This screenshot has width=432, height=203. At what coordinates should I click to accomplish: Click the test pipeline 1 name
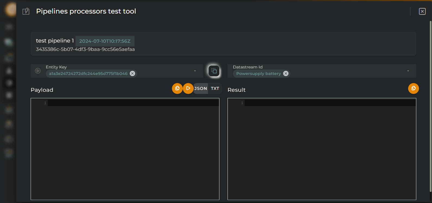(x=55, y=41)
